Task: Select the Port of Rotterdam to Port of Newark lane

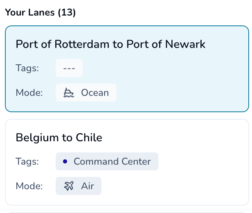Action: tap(127, 69)
